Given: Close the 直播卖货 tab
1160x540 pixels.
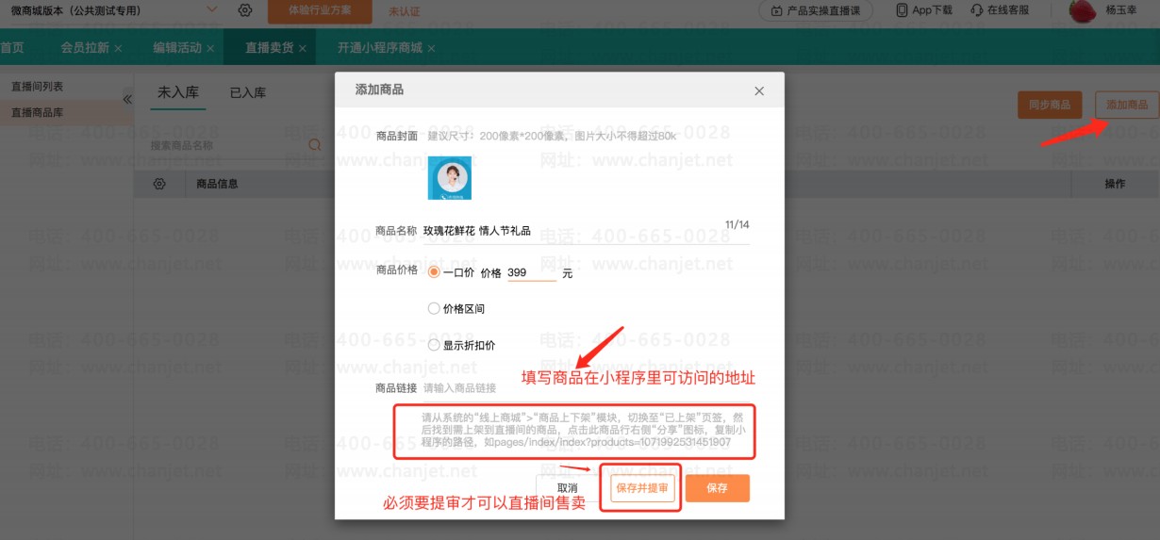Looking at the screenshot, I should pyautogui.click(x=302, y=48).
